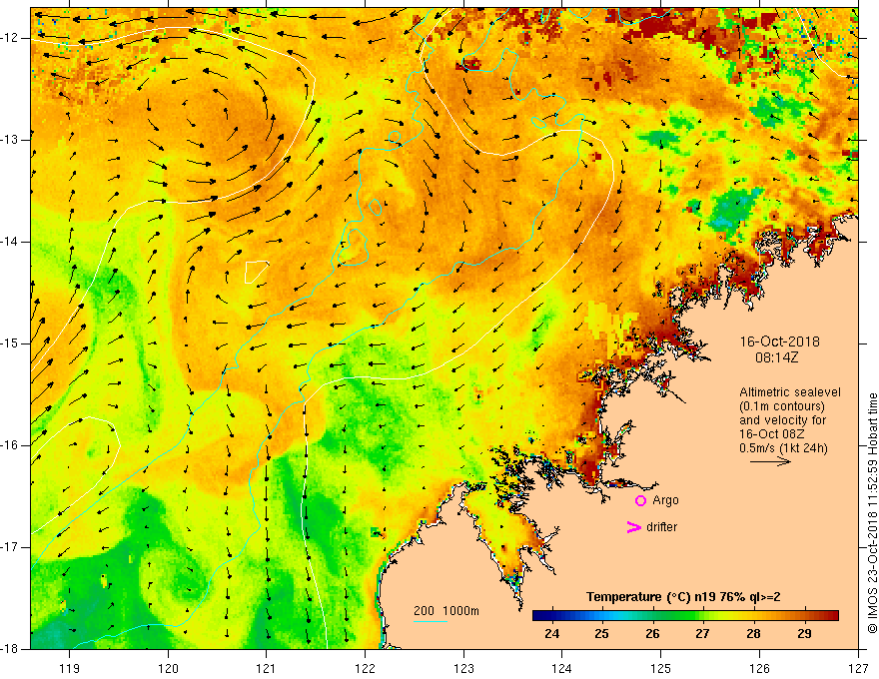Click the '-12' latitude axis label
The height and width of the screenshot is (679, 879).
click(11, 38)
